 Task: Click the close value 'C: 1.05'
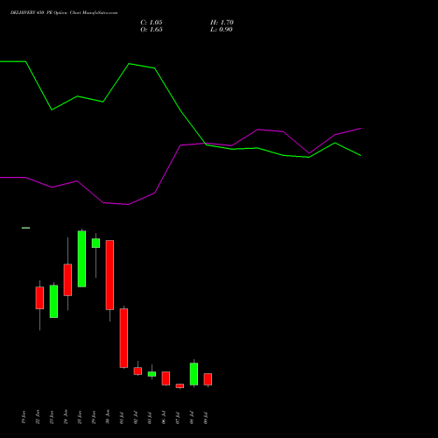click(152, 23)
